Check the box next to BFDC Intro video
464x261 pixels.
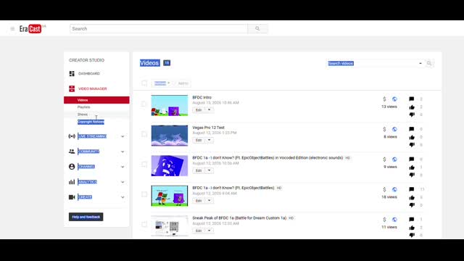click(x=144, y=104)
